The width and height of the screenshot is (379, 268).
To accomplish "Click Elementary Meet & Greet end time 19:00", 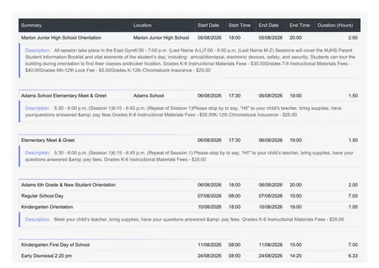I will click(x=295, y=140).
